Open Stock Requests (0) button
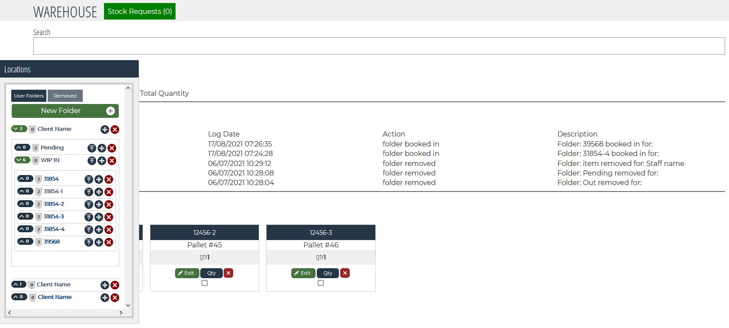 140,11
